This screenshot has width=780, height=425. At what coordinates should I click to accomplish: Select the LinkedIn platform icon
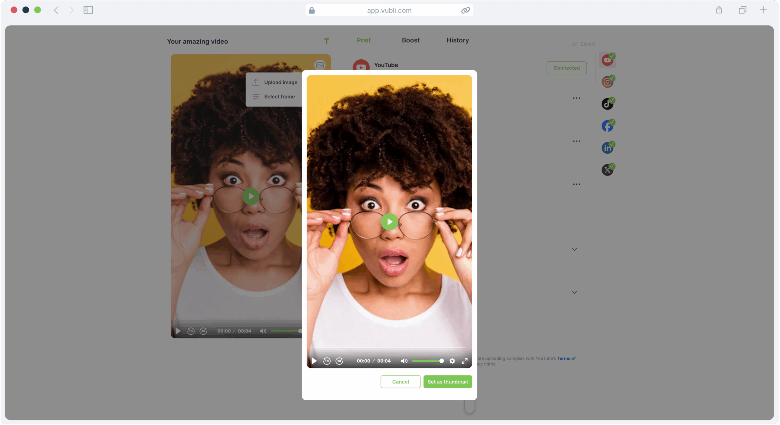coord(607,148)
